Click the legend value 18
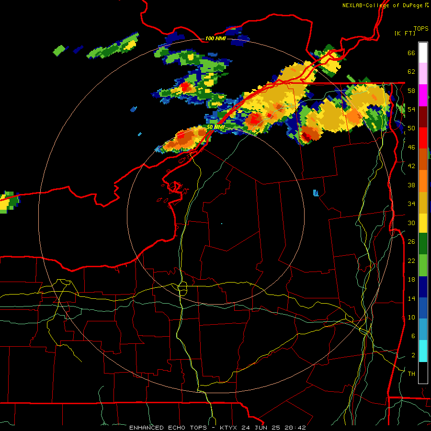 (x=411, y=280)
